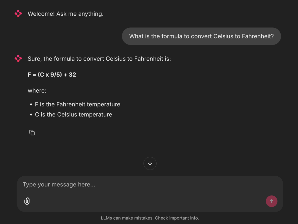Screen dimensions: 298x224
Task: Click the "Welcome!" greeting word
Action: (41, 14)
